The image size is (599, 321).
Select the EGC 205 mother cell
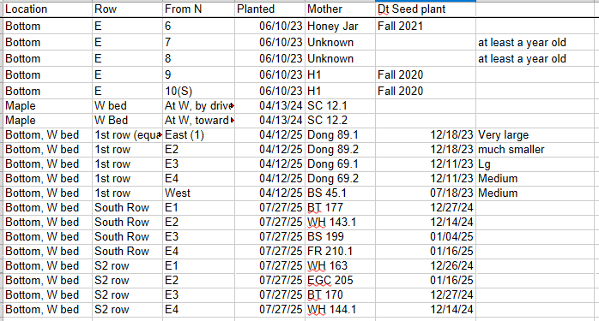[x=341, y=281]
